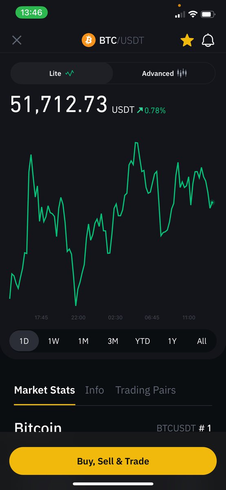226x490 pixels.
Task: Tap the yellow favorite star icon
Action: [x=187, y=40]
